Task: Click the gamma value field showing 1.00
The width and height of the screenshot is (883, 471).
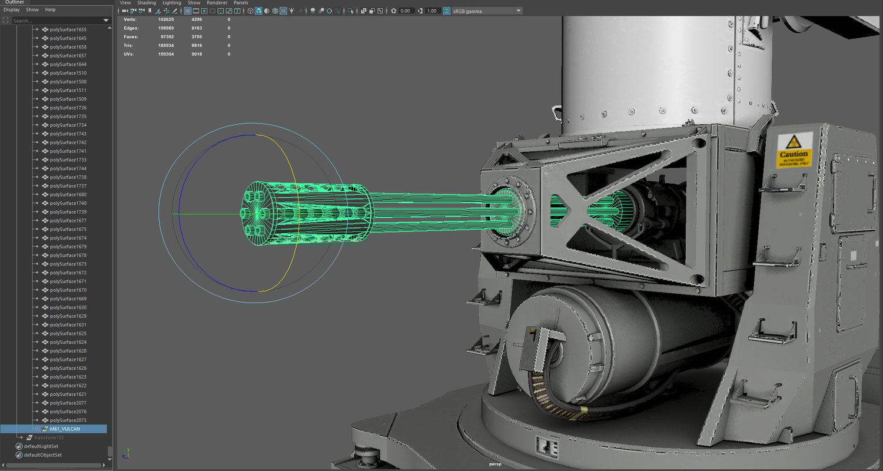Action: [431, 11]
